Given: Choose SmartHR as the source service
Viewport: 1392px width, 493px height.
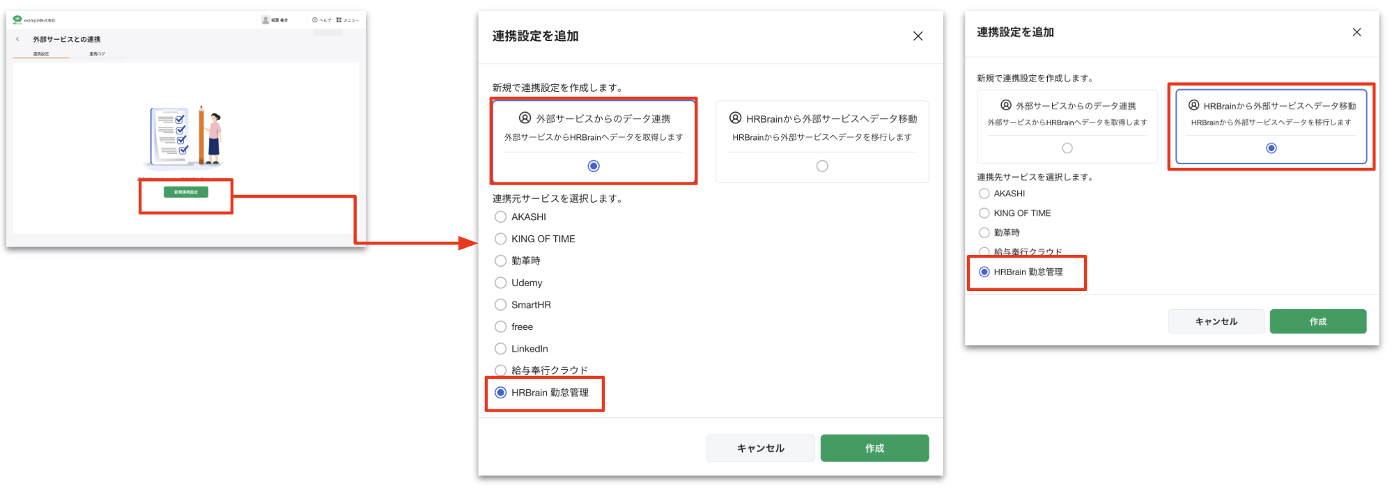Looking at the screenshot, I should tap(500, 305).
